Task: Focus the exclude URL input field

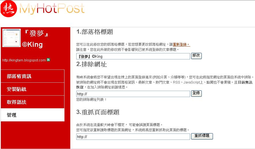Action: coord(133,94)
